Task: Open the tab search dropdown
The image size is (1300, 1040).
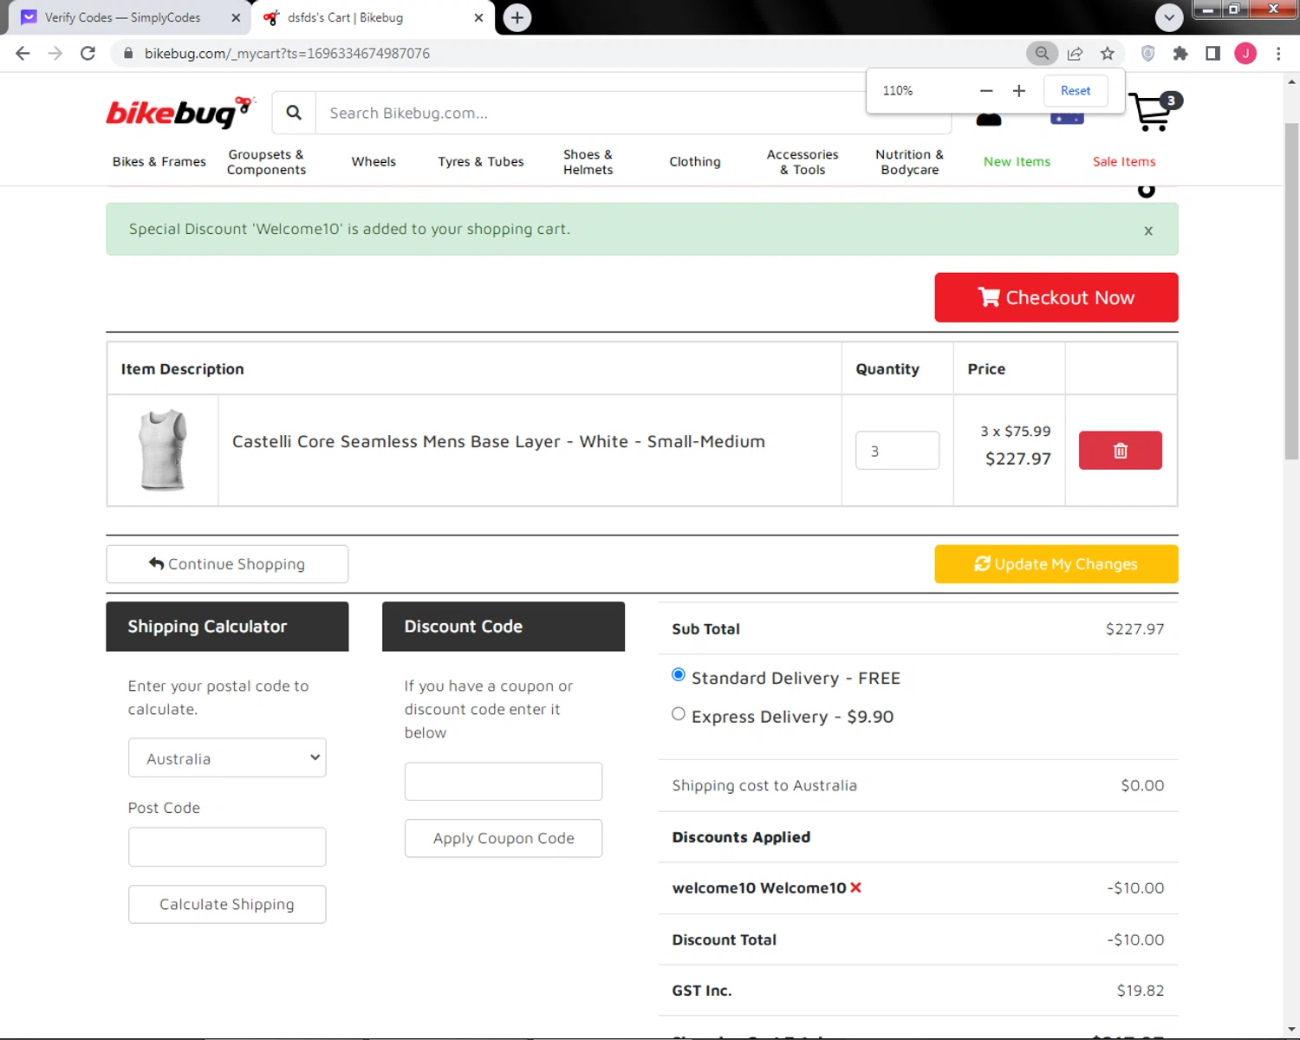Action: (1169, 17)
